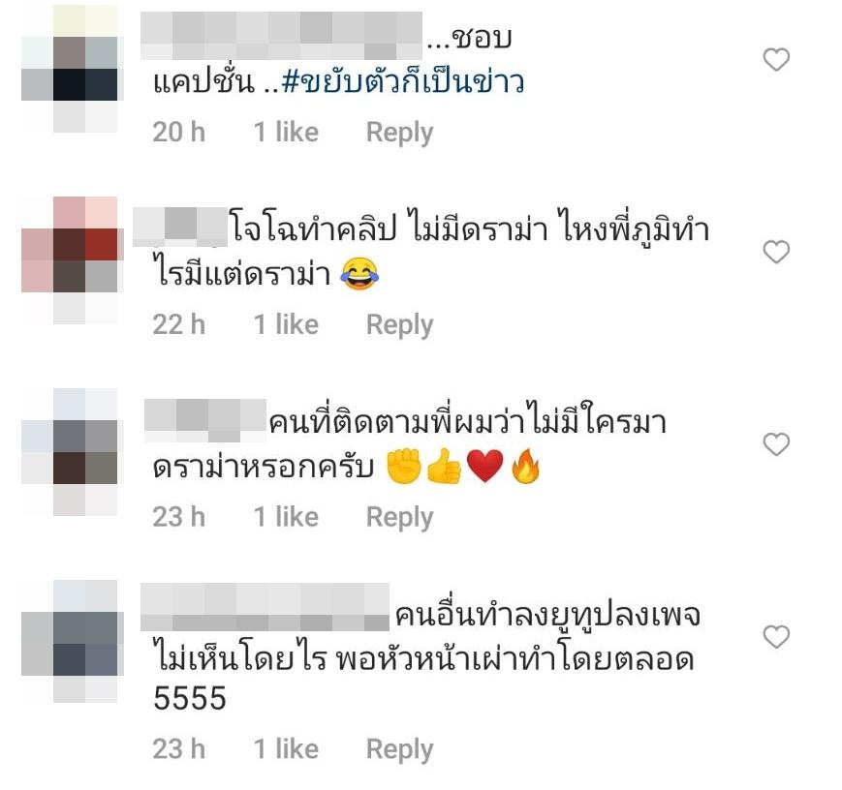842x790 pixels.
Task: Like the comment with fist and fire emojis
Action: click(776, 444)
